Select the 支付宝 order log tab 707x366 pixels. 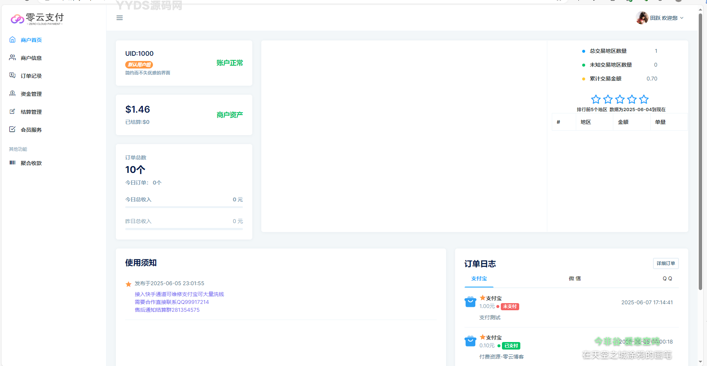(x=479, y=279)
